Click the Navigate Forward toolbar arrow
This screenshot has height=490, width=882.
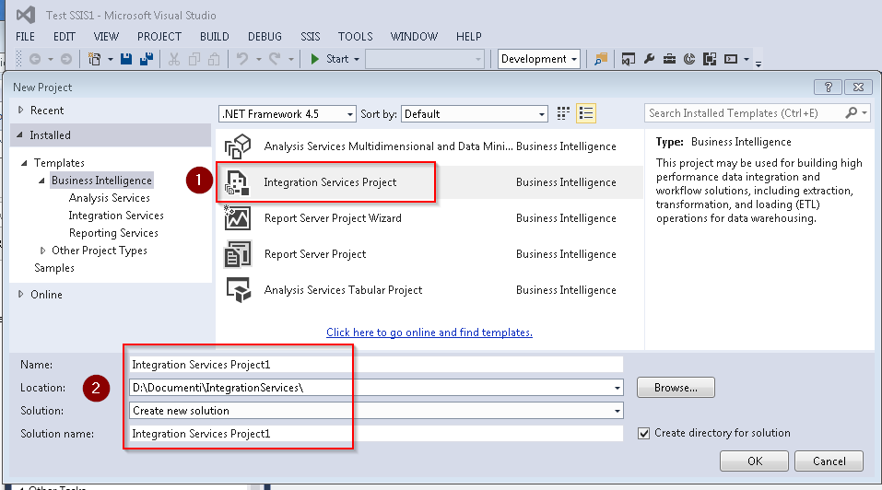[x=65, y=59]
